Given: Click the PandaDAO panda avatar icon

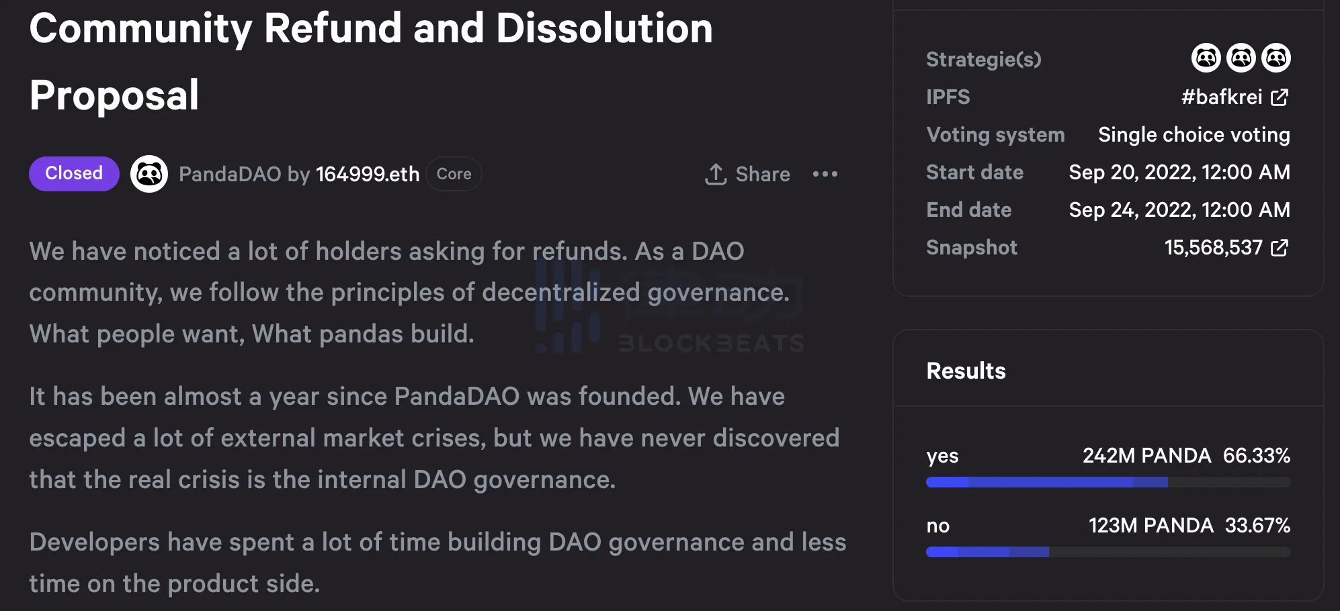Looking at the screenshot, I should 149,174.
